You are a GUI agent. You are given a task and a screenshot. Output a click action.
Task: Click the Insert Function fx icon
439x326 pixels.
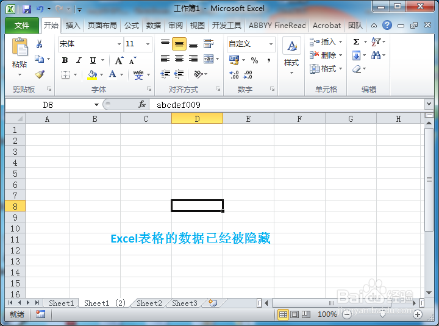[142, 105]
